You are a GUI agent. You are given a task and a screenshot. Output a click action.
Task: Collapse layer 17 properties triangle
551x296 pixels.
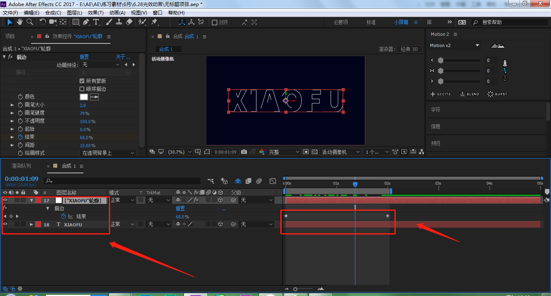click(31, 200)
